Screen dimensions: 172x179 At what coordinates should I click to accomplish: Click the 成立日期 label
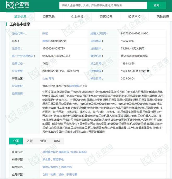96,64
